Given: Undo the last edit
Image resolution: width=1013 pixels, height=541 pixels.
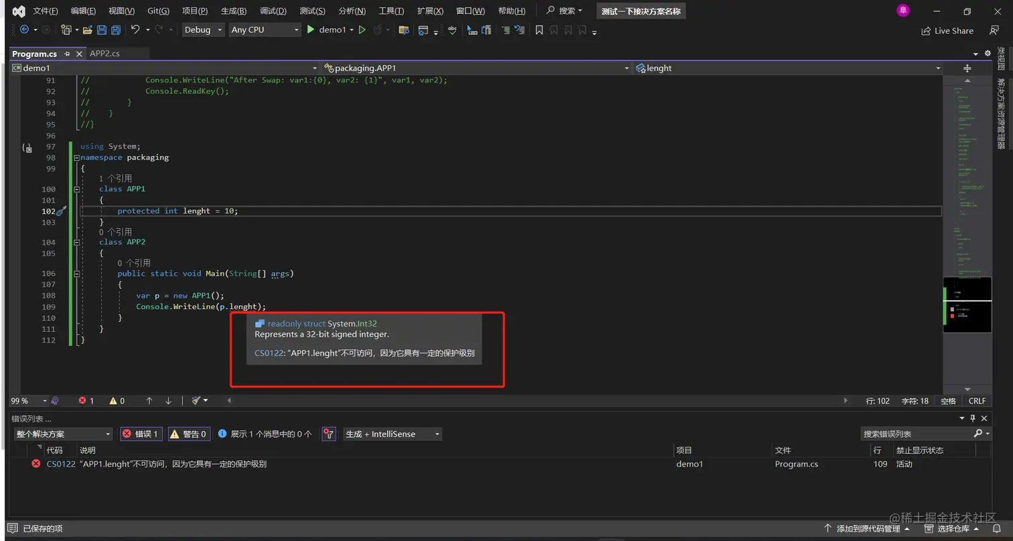Looking at the screenshot, I should click(x=135, y=29).
